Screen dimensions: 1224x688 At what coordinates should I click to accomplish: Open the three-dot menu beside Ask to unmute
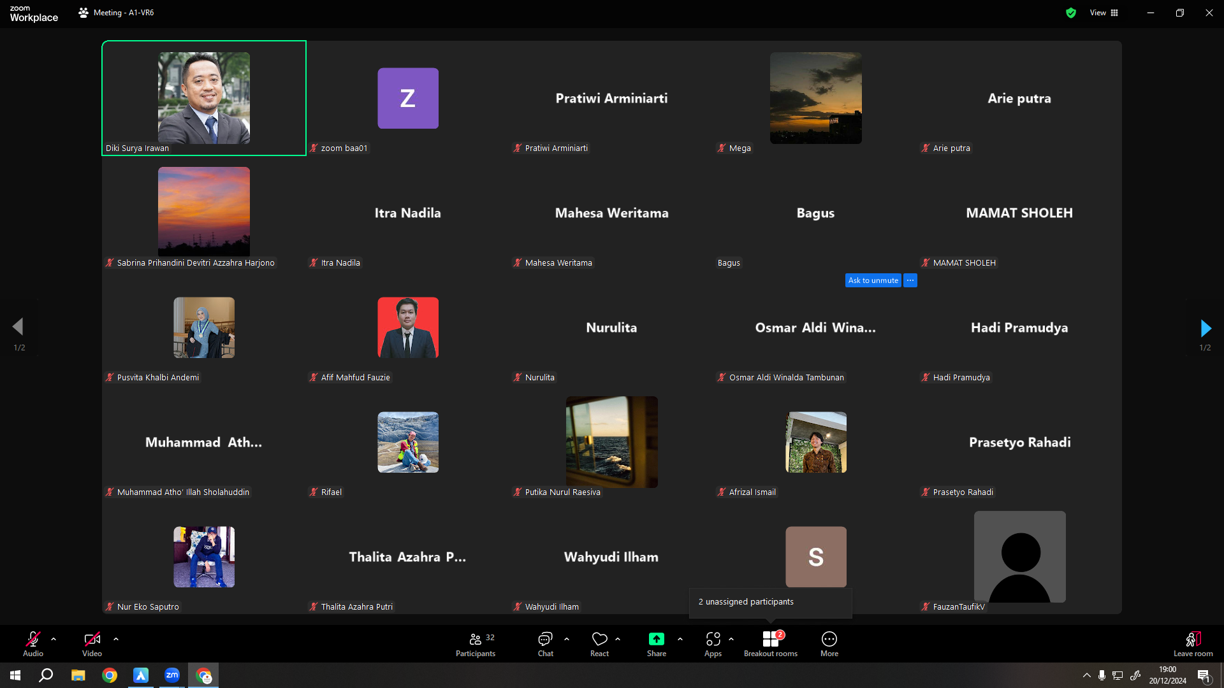(x=910, y=280)
